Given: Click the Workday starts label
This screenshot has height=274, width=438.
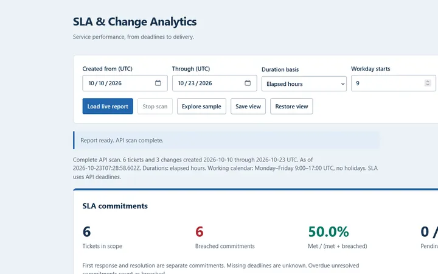Looking at the screenshot, I should pyautogui.click(x=370, y=69).
